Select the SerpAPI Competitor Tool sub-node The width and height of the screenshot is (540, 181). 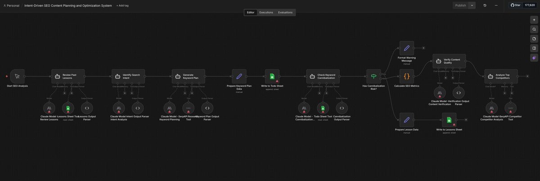click(511, 108)
